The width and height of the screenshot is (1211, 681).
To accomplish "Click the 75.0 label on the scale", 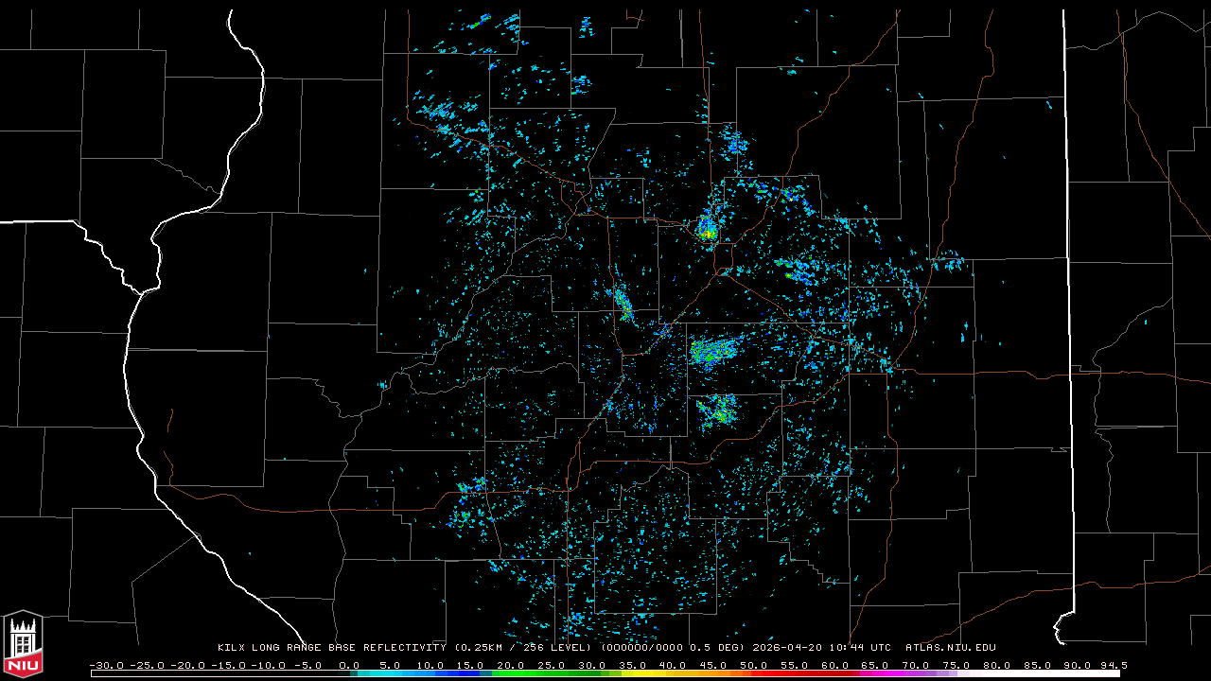I will [x=956, y=665].
